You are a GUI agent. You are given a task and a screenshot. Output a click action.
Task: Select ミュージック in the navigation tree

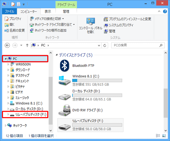tap(20, 98)
